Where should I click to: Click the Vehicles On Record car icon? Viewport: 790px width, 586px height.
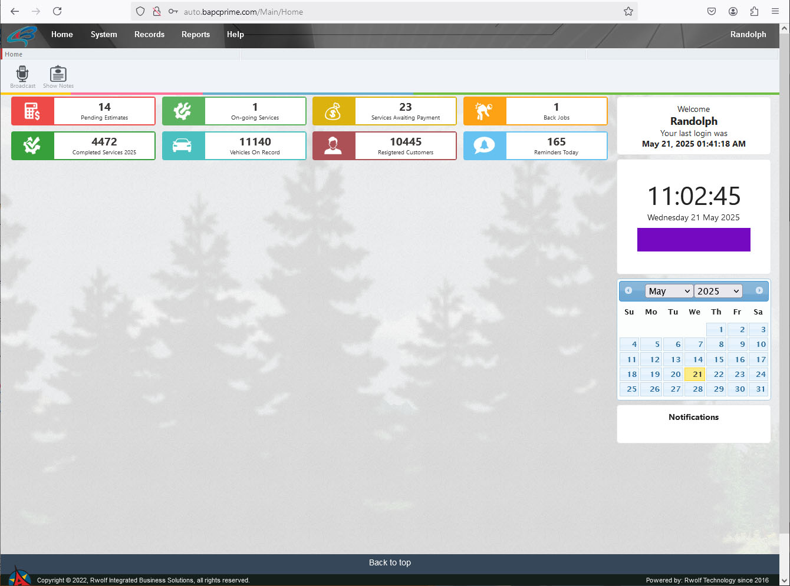click(183, 145)
